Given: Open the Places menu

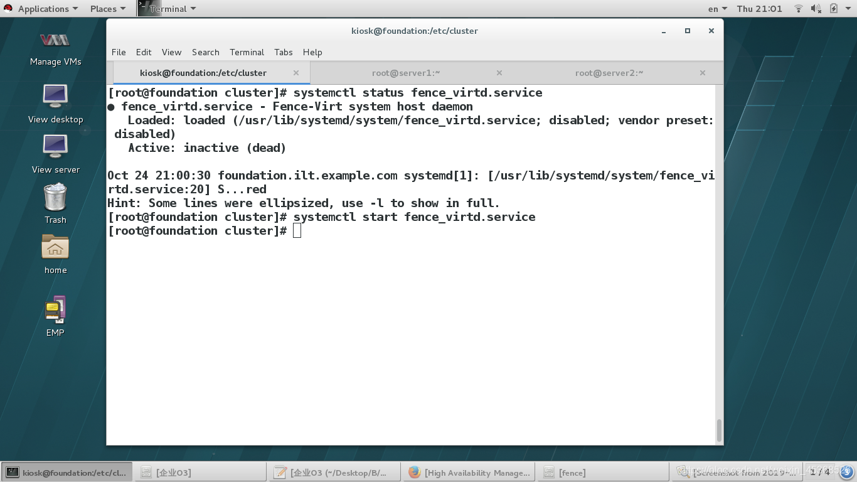Looking at the screenshot, I should (x=108, y=8).
